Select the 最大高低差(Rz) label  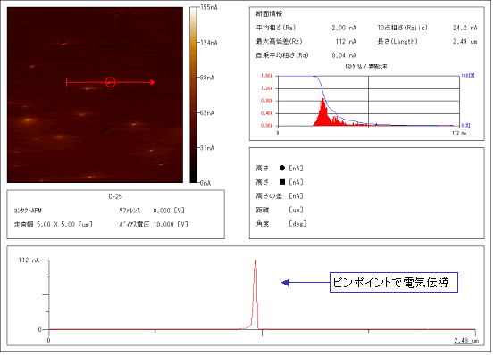[279, 42]
